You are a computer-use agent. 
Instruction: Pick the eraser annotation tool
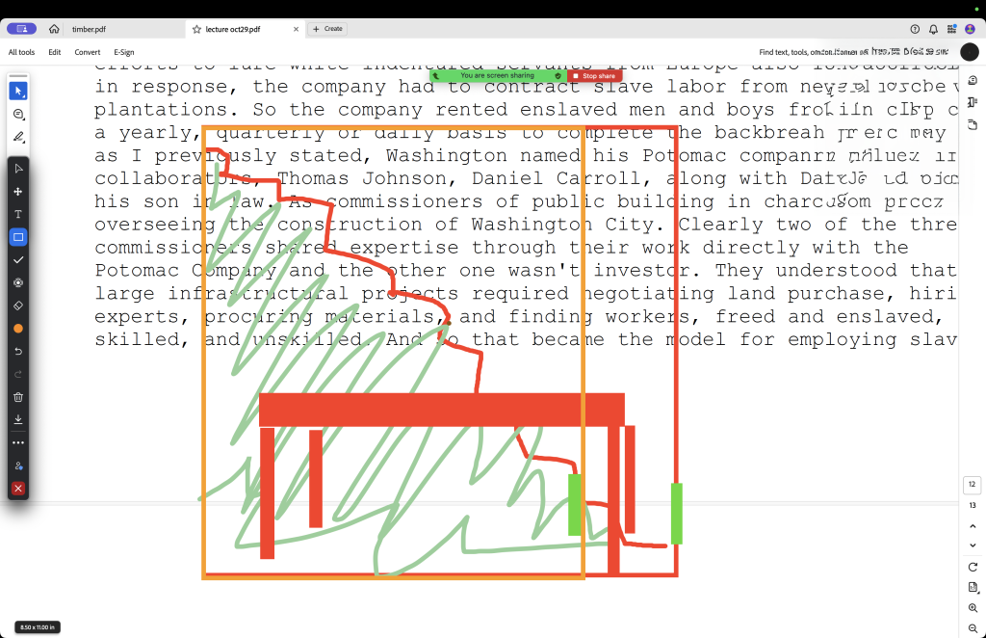point(18,305)
